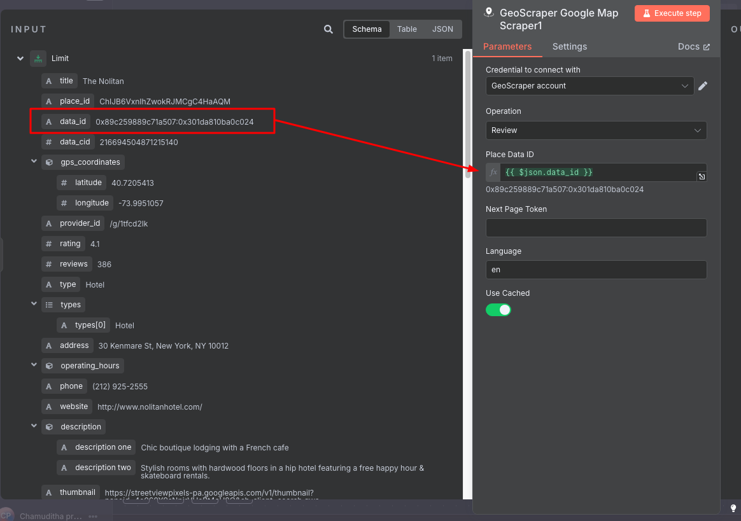Collapse the description object
The height and width of the screenshot is (521, 741).
(x=34, y=426)
